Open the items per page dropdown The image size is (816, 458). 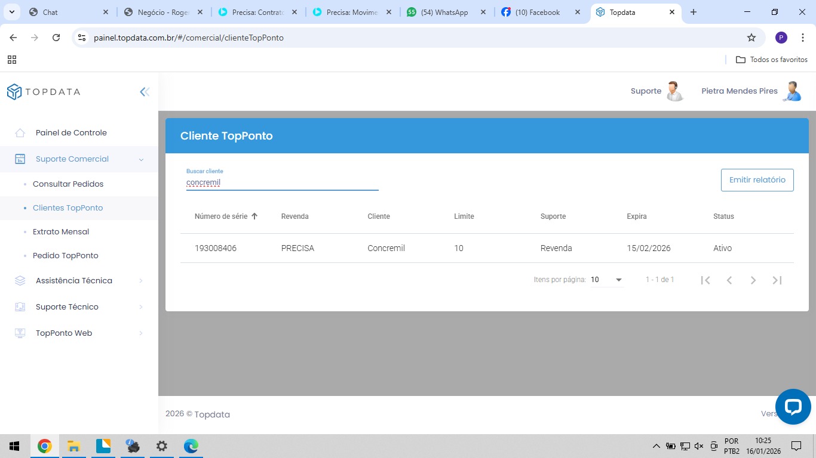coord(607,280)
